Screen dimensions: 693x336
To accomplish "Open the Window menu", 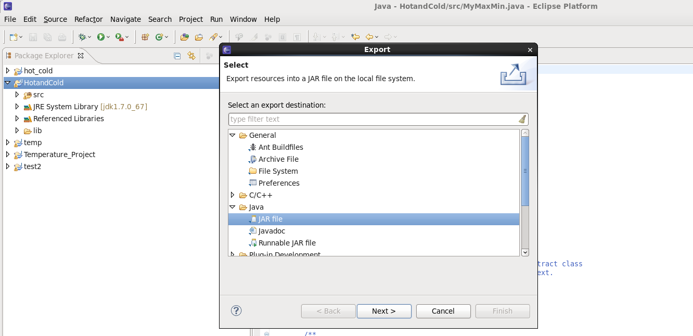I will pyautogui.click(x=243, y=19).
